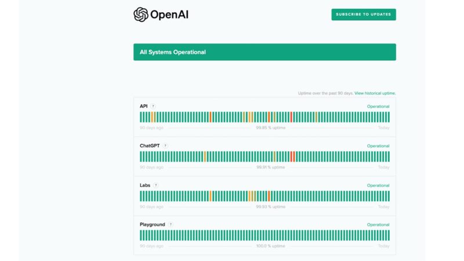Click the ChatGPT row Operational status

pos(378,146)
